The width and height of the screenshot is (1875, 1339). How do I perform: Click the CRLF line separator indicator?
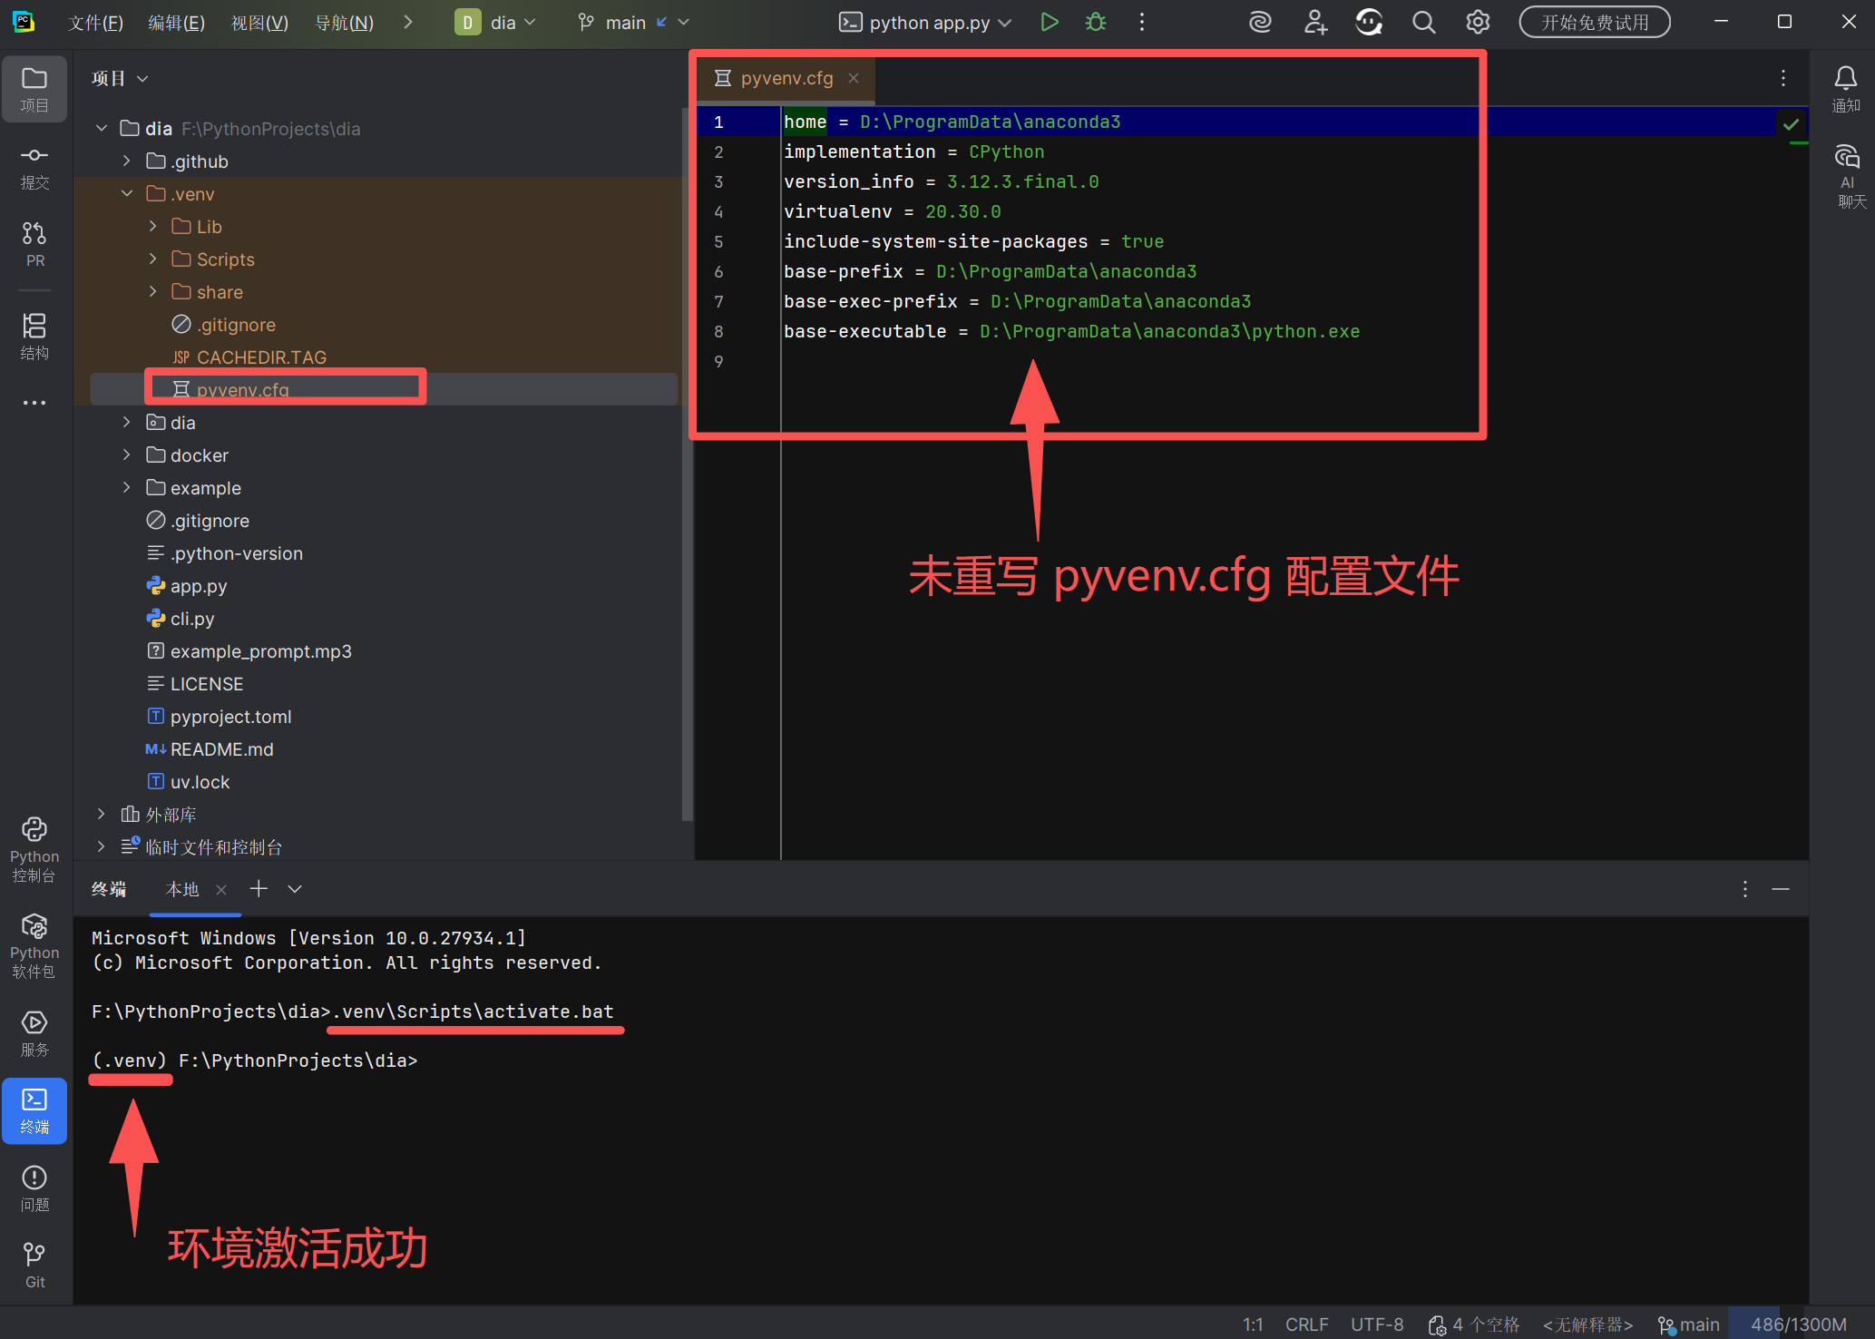pos(1306,1324)
